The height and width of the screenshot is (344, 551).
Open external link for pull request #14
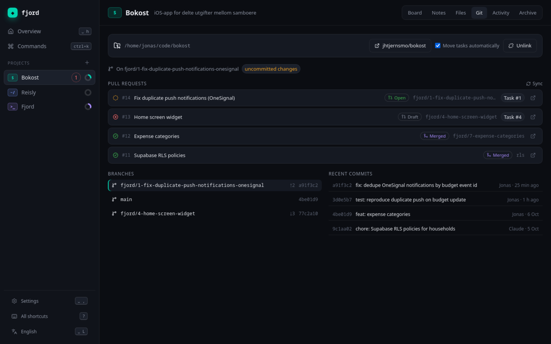tap(533, 98)
